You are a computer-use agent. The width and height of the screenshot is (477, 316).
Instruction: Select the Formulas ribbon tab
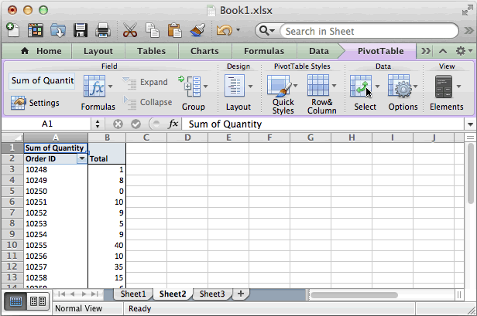click(x=264, y=51)
